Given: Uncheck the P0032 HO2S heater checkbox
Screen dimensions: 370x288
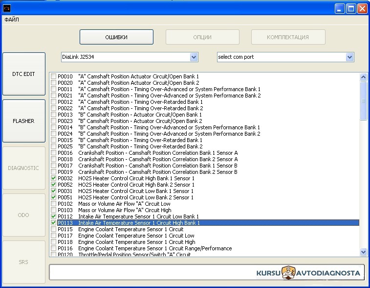Looking at the screenshot, I should pos(54,178).
